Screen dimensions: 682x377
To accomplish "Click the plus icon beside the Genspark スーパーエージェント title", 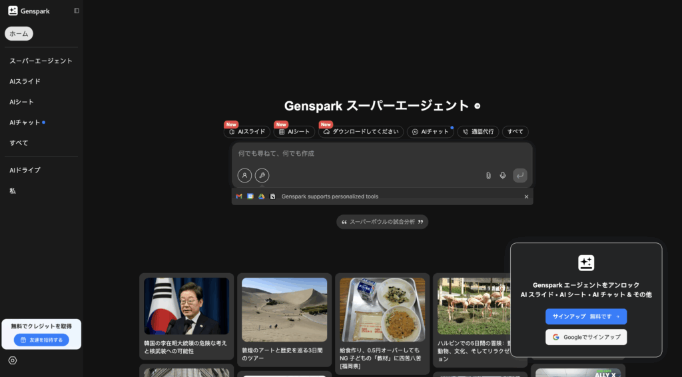I will [477, 106].
